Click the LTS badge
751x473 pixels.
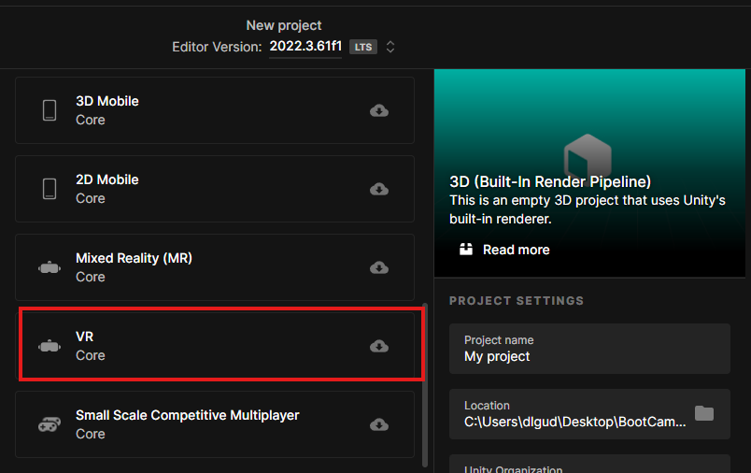tap(363, 47)
